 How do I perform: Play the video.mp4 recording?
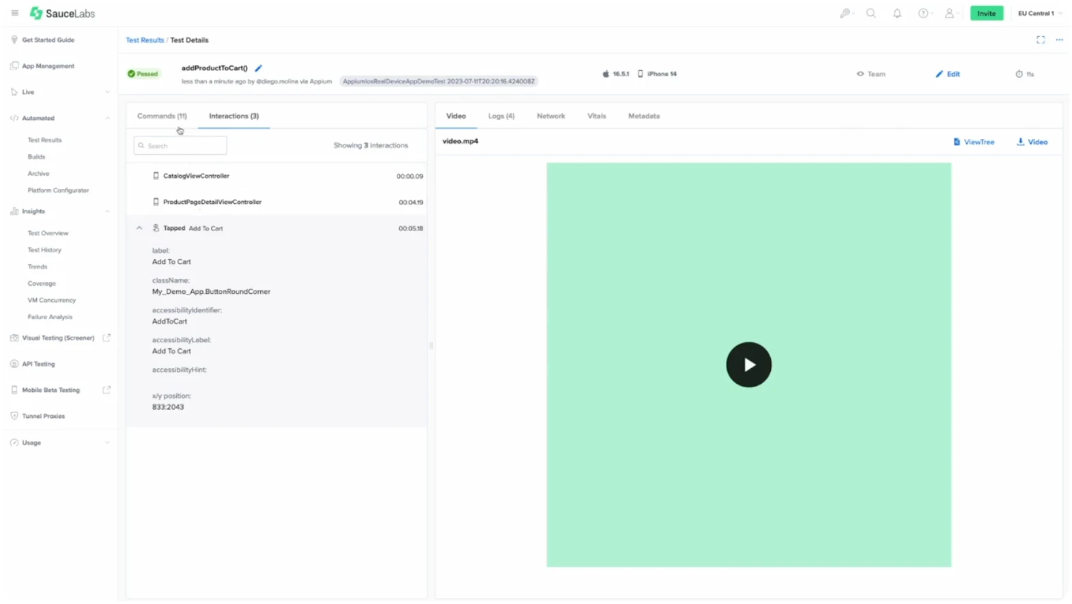pyautogui.click(x=748, y=365)
